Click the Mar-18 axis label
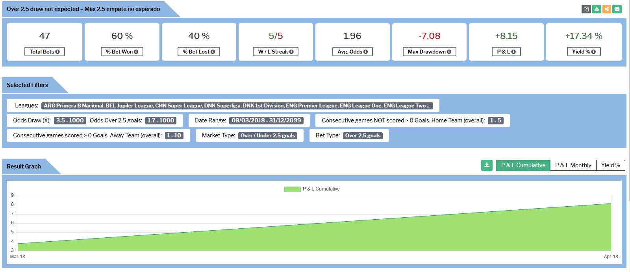 [x=18, y=257]
